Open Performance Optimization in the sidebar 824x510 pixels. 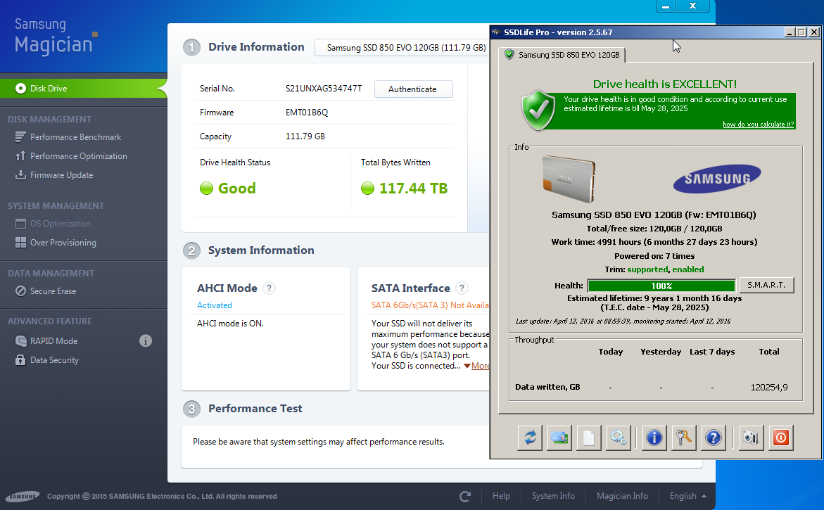click(71, 156)
